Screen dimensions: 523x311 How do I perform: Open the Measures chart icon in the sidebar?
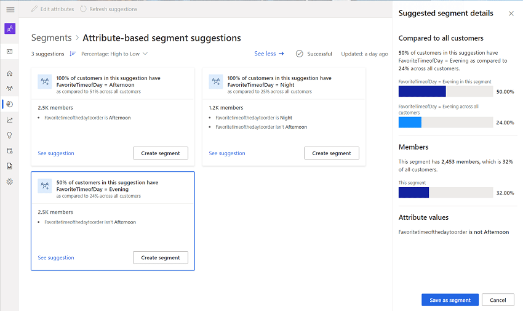click(10, 120)
